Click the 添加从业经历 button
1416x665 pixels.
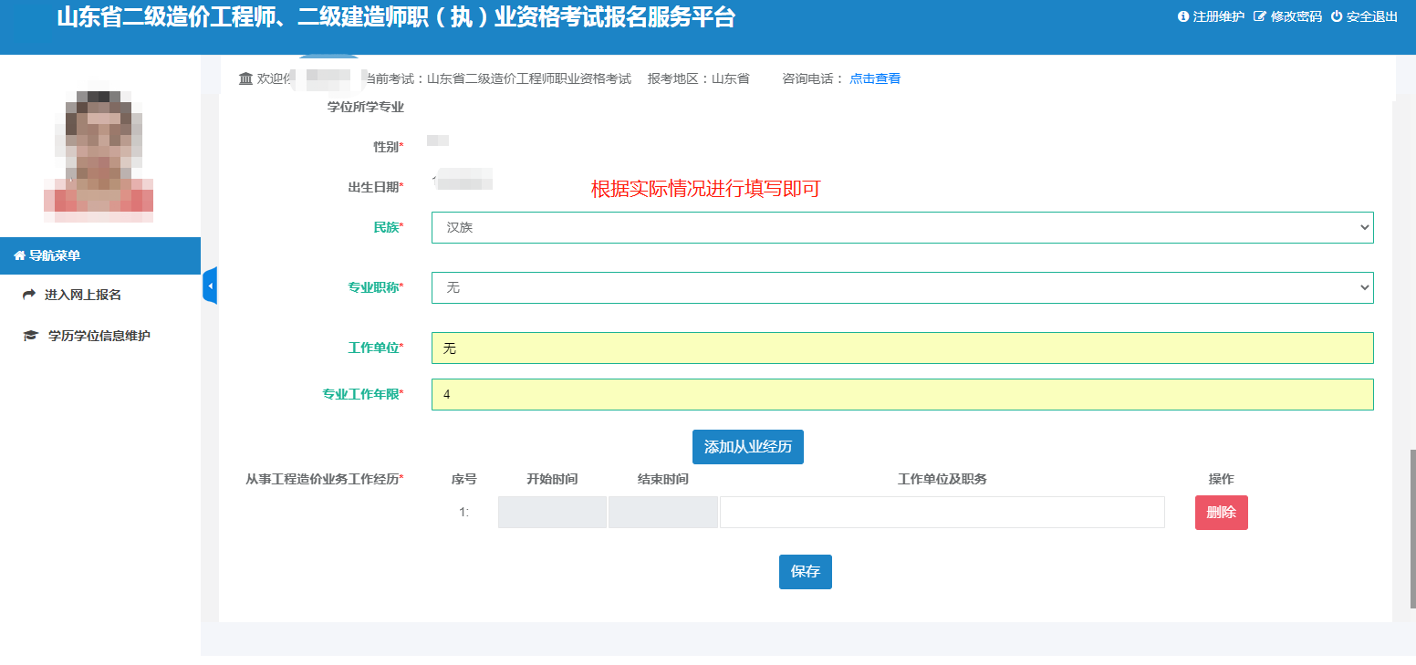(747, 447)
